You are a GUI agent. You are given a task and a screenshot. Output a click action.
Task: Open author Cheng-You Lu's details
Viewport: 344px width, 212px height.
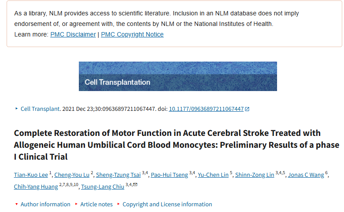click(71, 175)
